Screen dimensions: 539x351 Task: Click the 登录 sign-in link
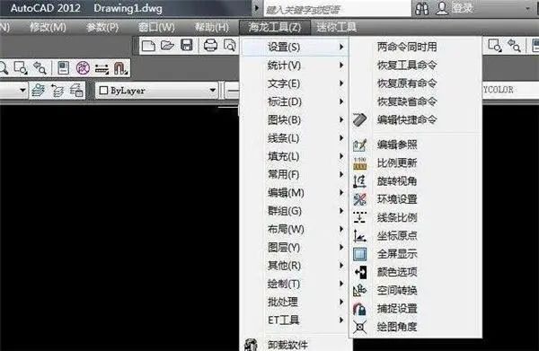point(462,8)
